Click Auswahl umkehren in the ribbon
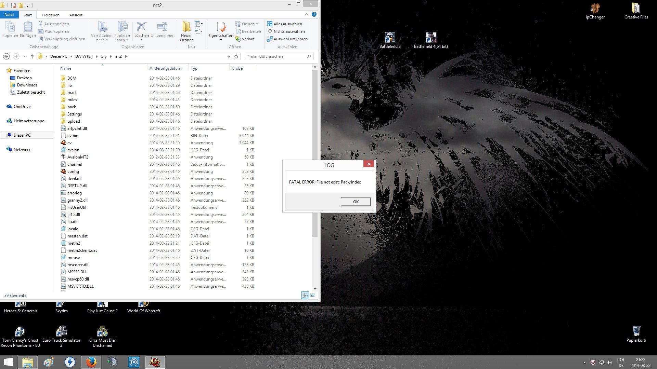 (287, 39)
